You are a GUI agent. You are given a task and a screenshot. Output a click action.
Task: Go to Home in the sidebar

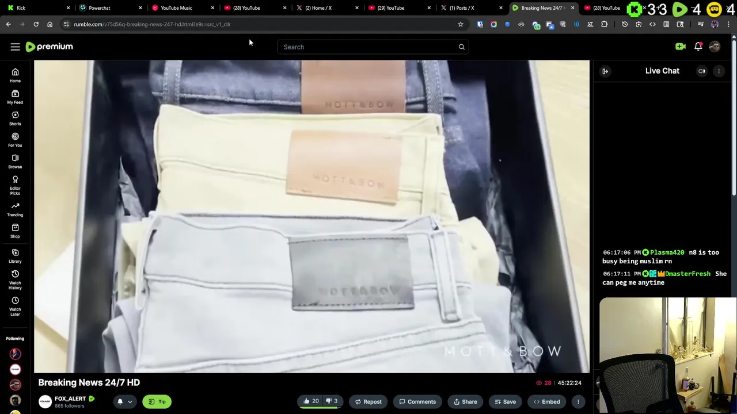coord(15,75)
